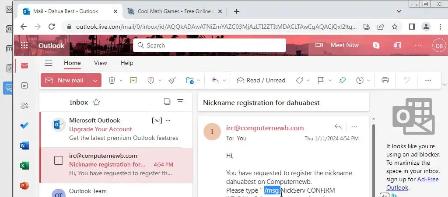Launch Word from the left rail
This screenshot has height=197, width=448.
click(24, 146)
